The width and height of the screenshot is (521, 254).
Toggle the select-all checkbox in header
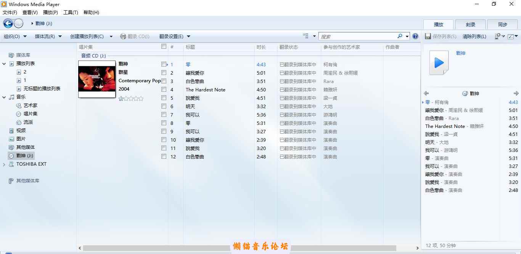click(x=164, y=46)
